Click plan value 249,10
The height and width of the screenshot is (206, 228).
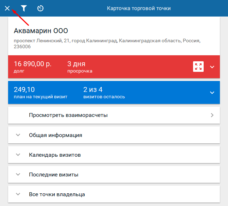(24, 89)
